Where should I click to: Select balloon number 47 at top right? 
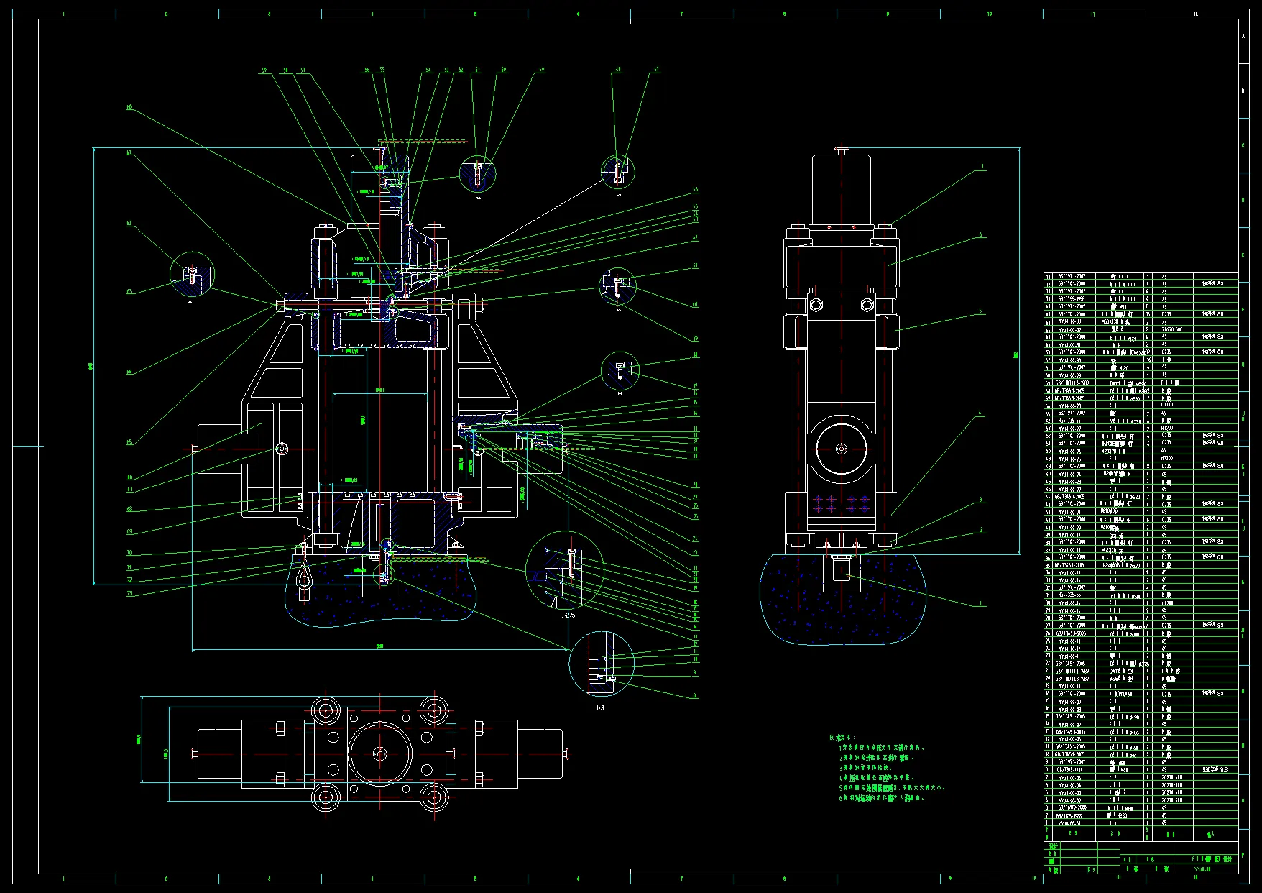[655, 70]
